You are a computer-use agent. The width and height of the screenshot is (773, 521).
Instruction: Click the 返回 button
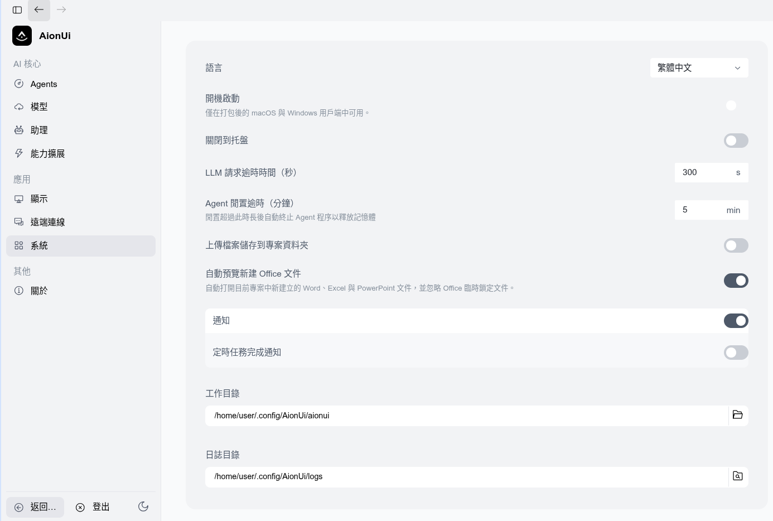pos(35,507)
